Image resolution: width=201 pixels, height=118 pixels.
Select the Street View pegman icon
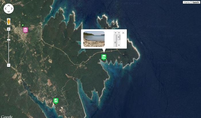click(9, 21)
